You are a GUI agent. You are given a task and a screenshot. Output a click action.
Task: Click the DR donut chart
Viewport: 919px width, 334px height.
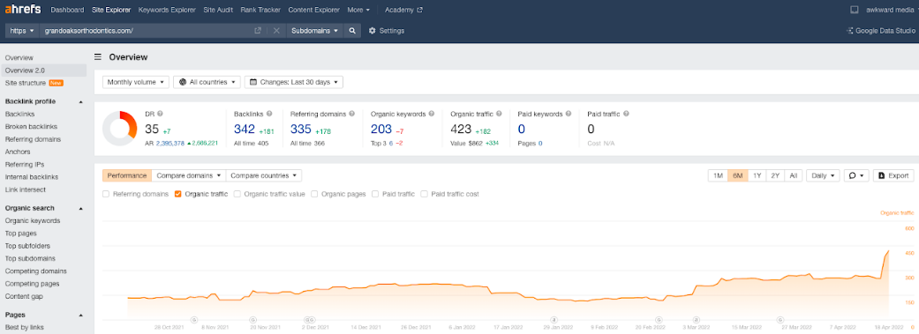[119, 128]
